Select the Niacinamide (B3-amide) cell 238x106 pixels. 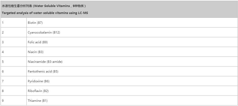pos(45,62)
